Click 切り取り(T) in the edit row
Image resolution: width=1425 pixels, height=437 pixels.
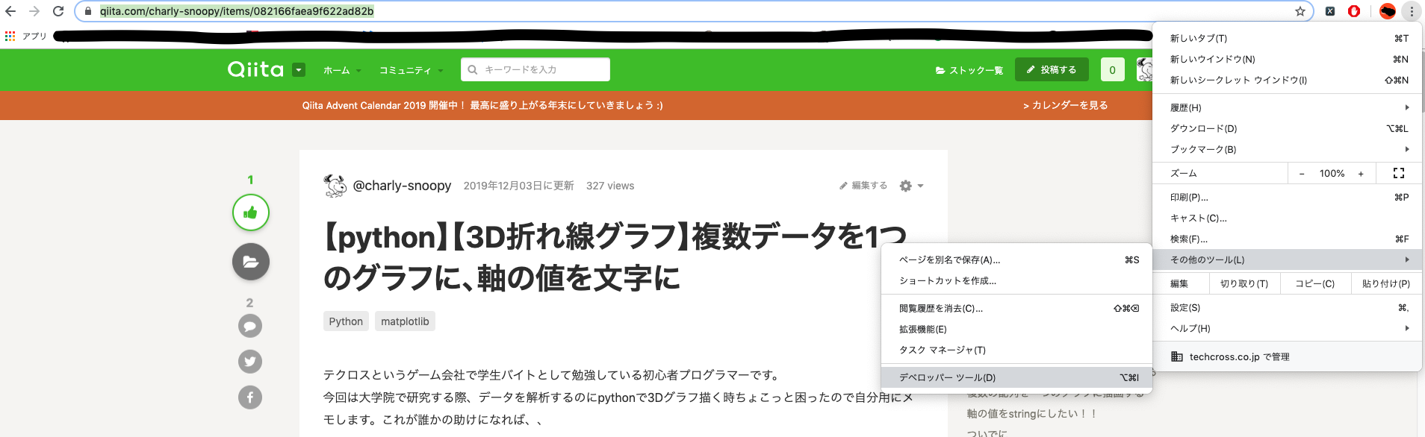1244,283
